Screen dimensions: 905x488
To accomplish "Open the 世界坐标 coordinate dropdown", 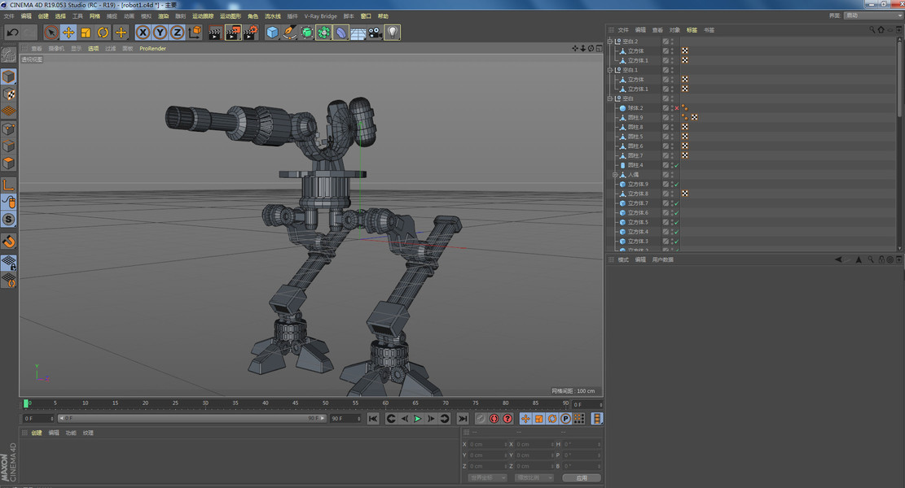I will click(488, 477).
